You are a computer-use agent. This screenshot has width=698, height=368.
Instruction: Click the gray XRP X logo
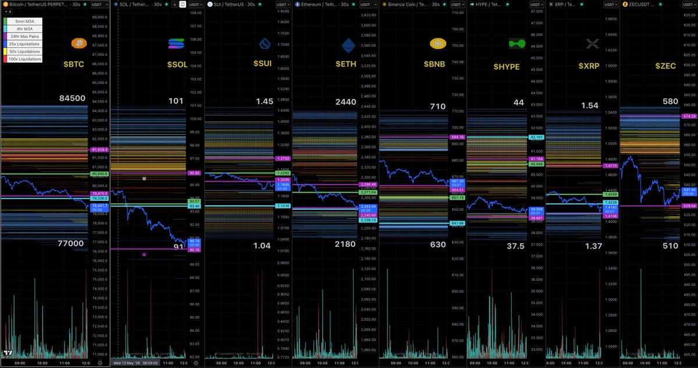(593, 44)
